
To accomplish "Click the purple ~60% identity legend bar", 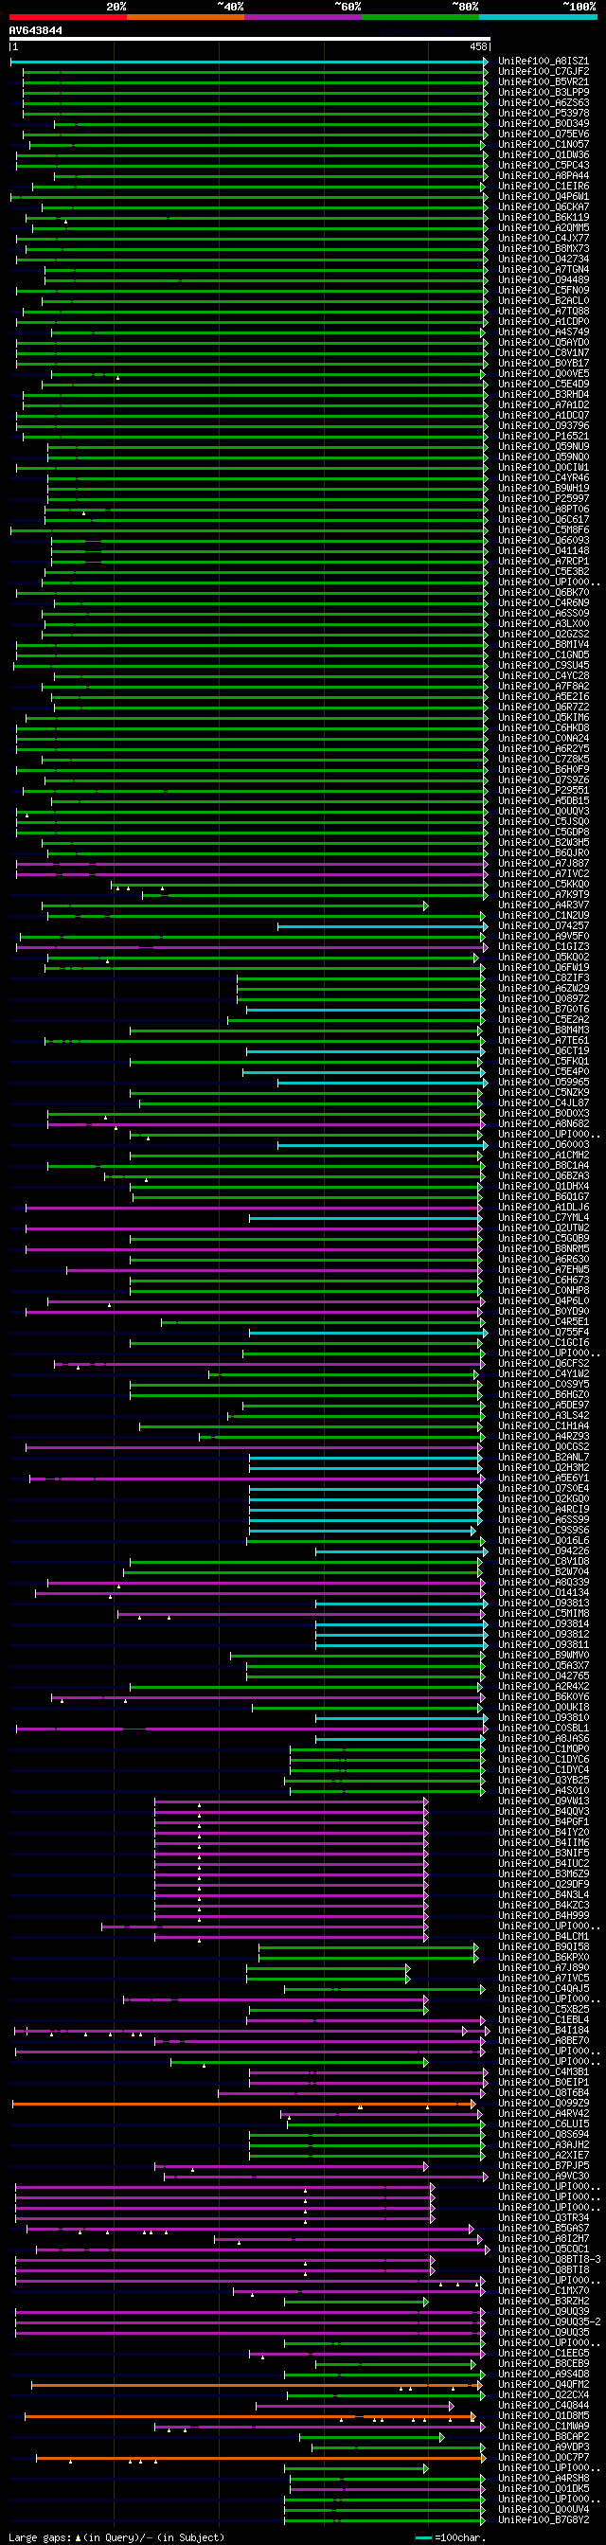I will [x=303, y=17].
